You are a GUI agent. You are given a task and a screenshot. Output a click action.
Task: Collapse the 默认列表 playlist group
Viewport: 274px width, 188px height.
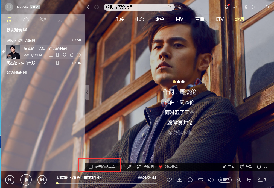pos(4,30)
